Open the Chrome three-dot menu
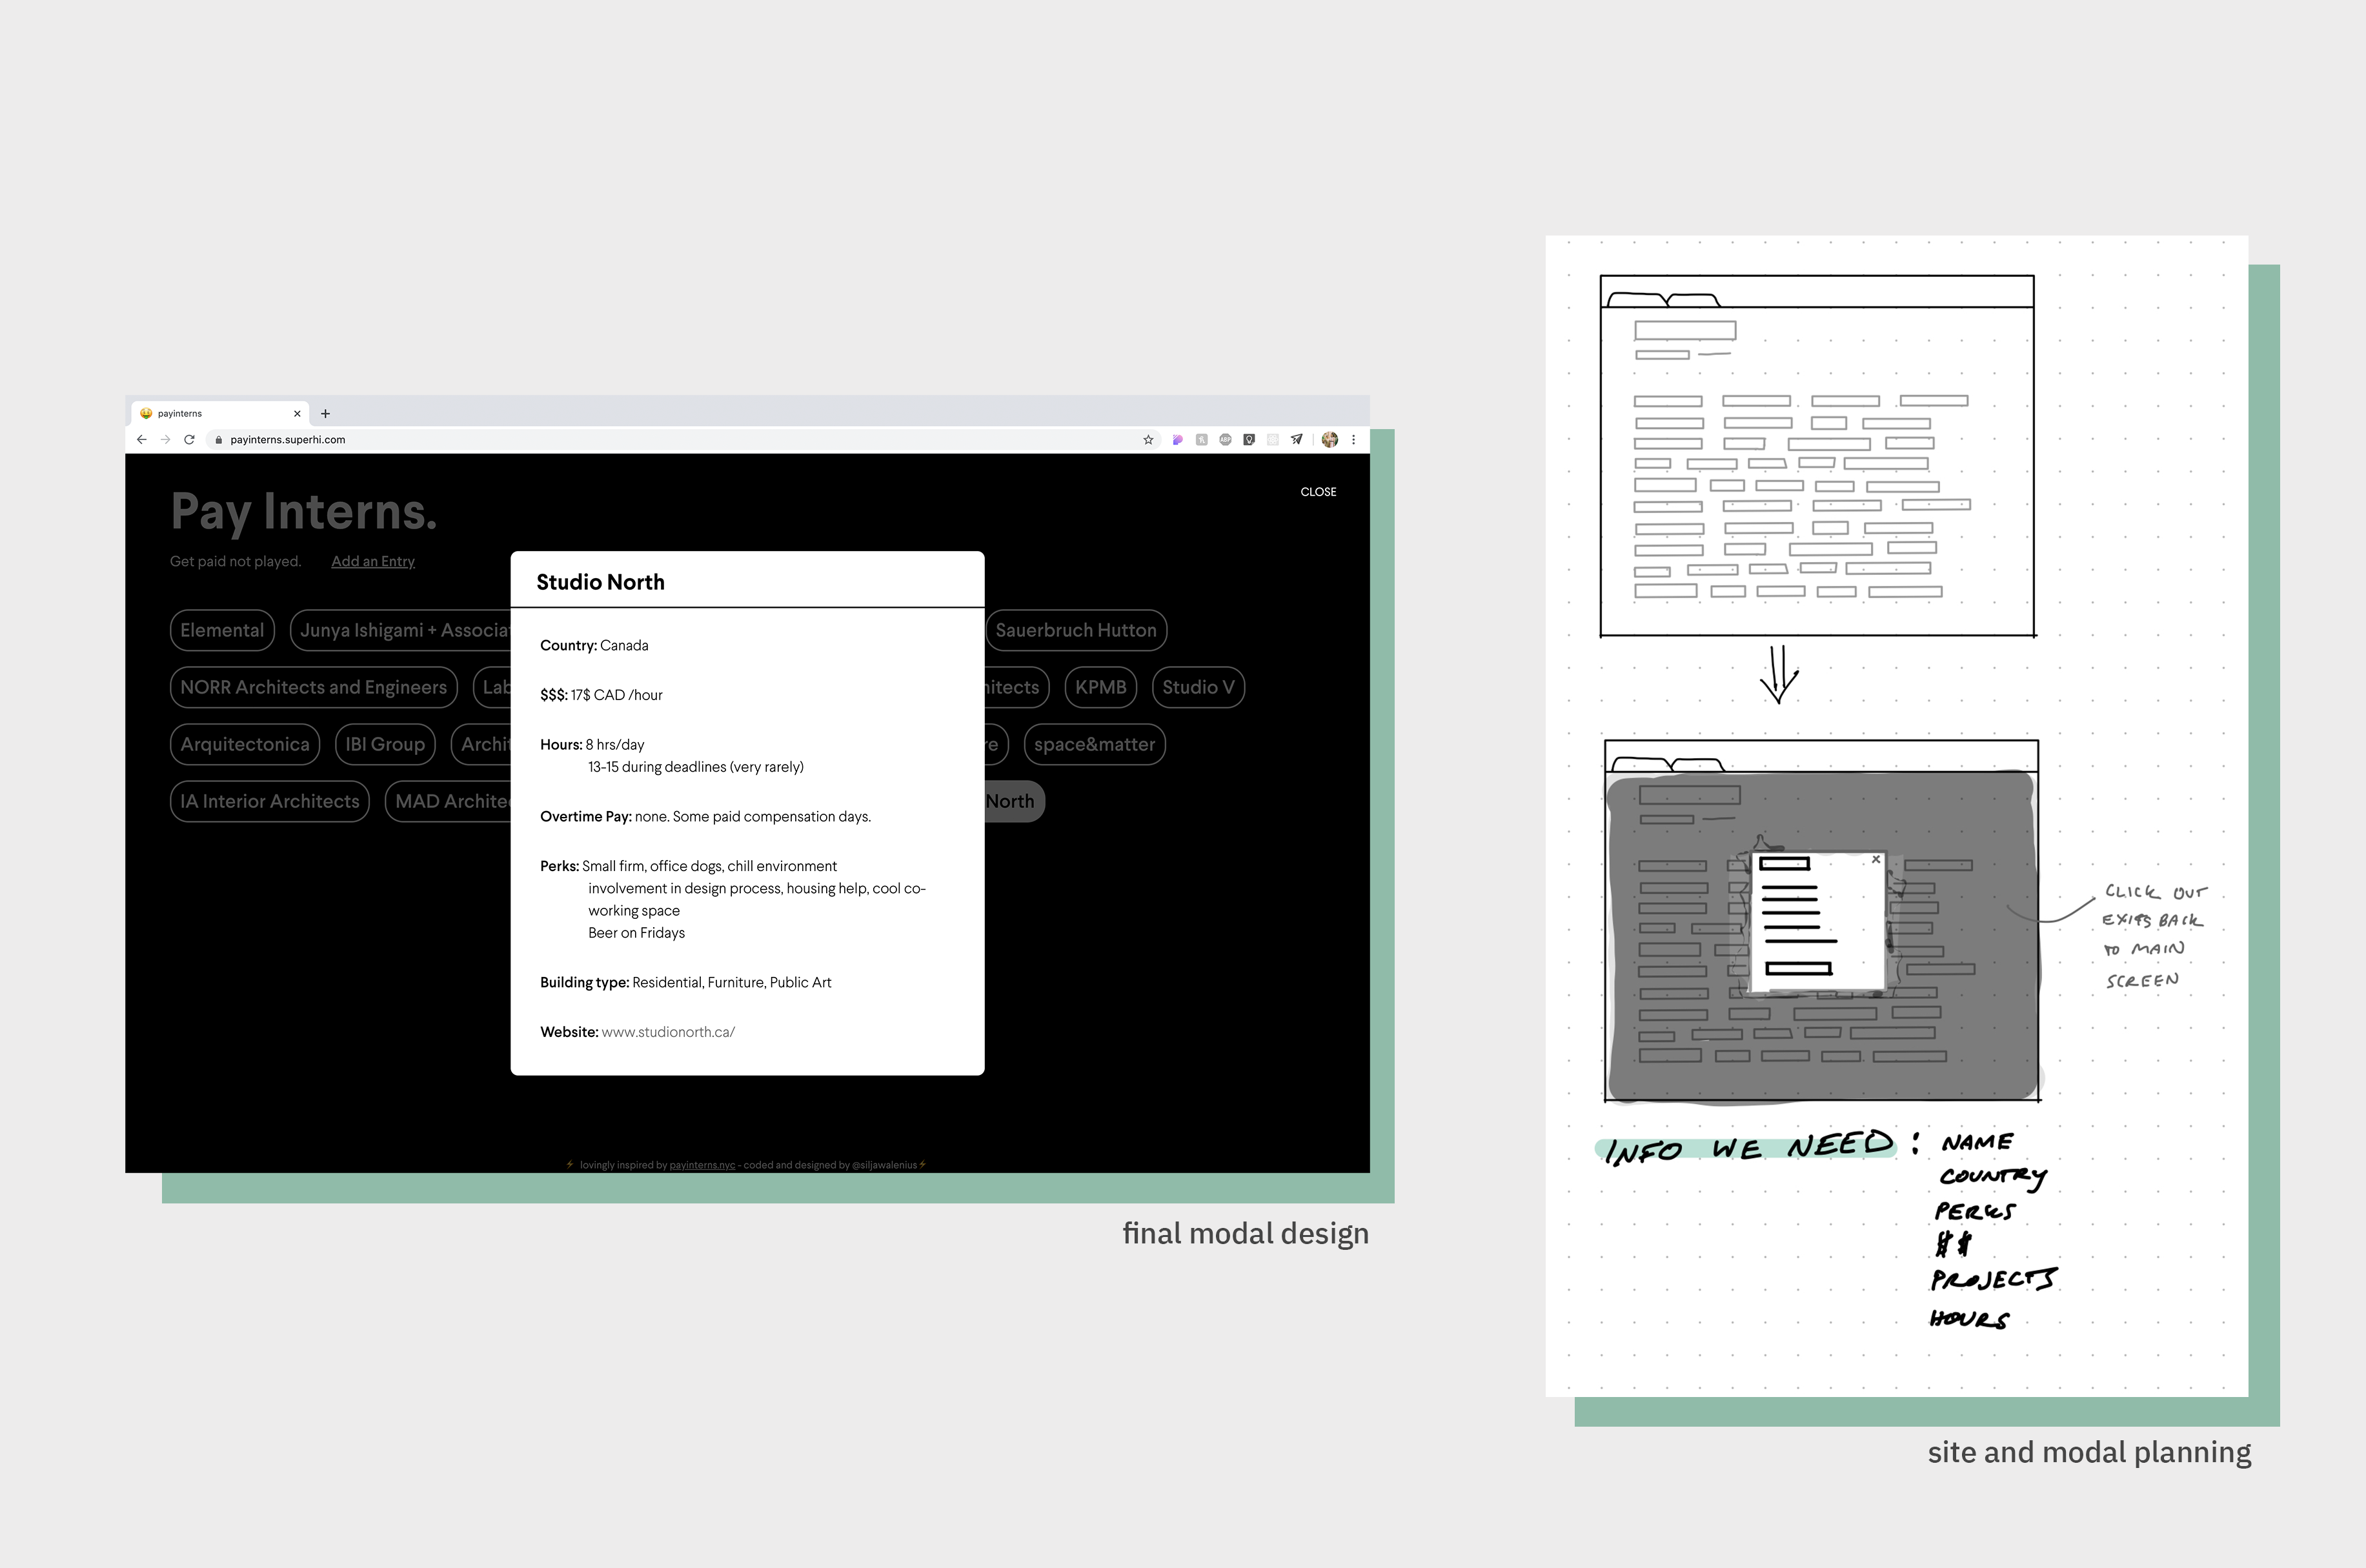This screenshot has height=1568, width=2366. (1354, 440)
